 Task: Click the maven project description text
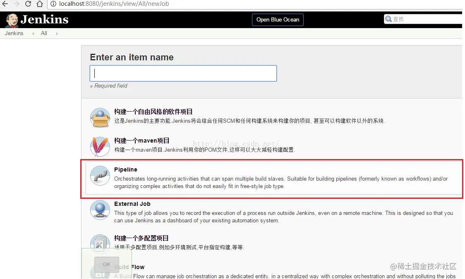tap(205, 150)
